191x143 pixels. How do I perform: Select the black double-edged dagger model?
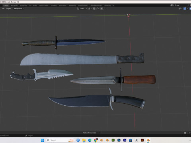[x=64, y=43]
